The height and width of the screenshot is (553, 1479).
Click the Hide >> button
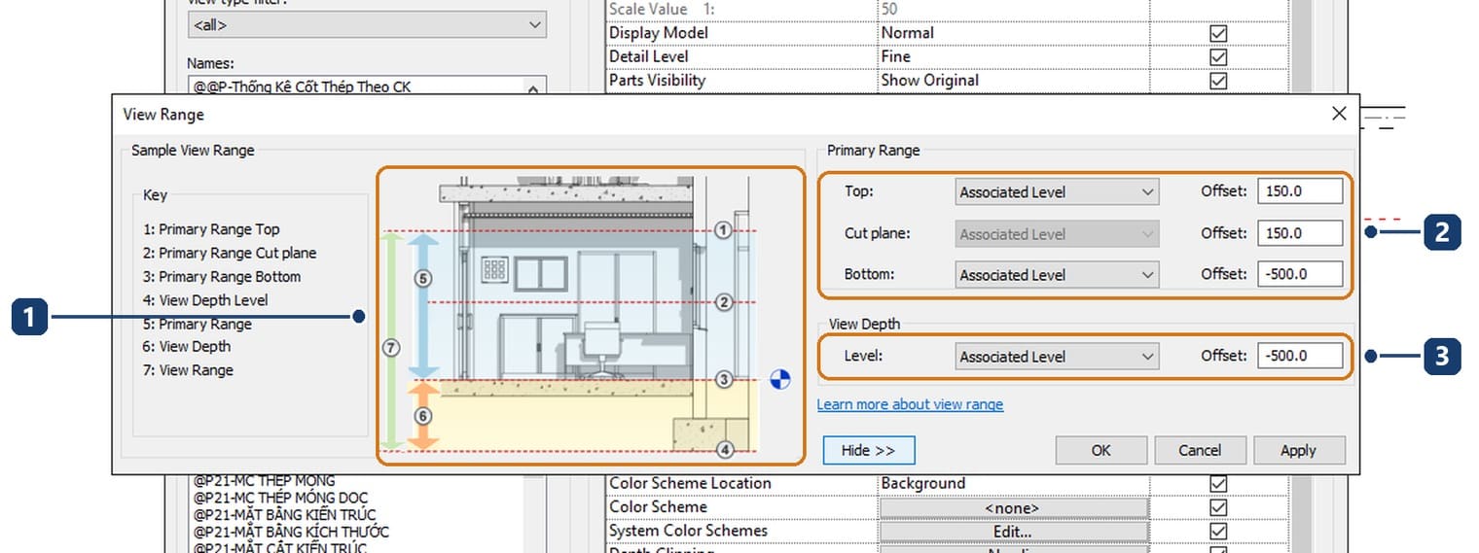pos(869,450)
